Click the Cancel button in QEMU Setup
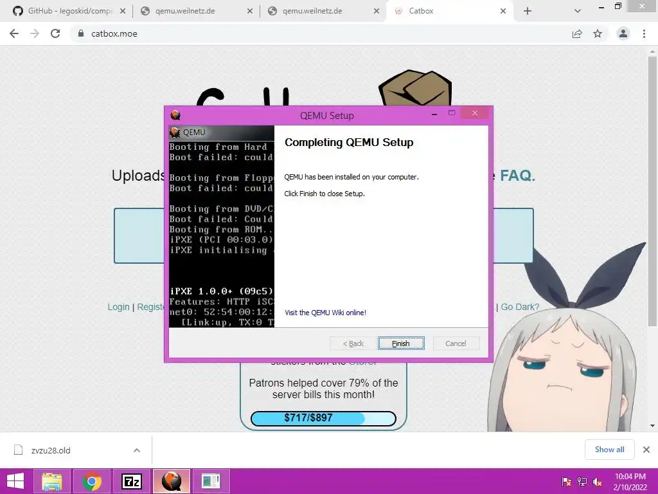This screenshot has width=658, height=494. [456, 343]
